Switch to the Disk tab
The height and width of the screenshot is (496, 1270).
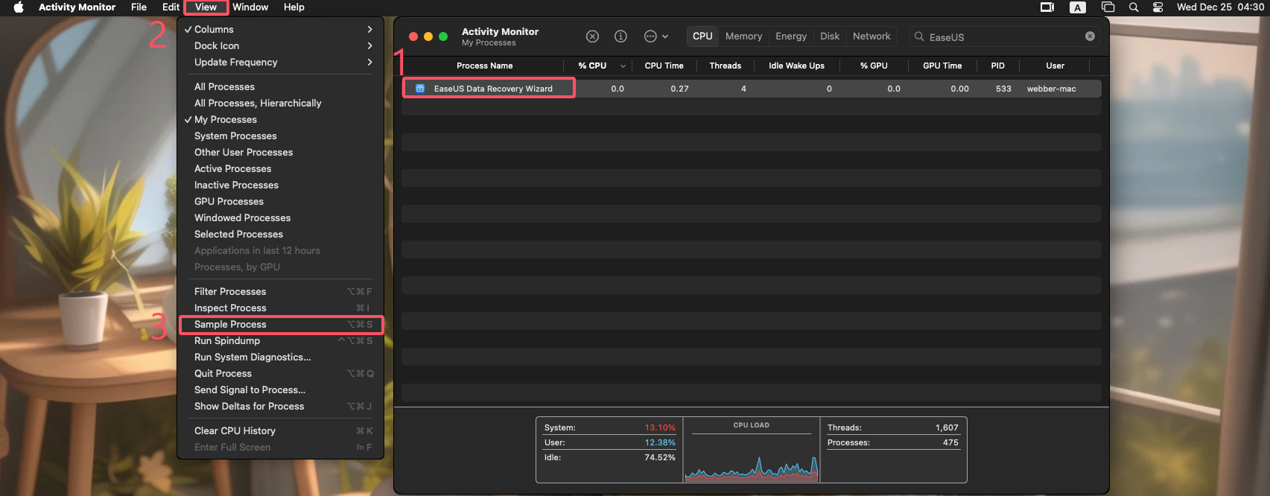[830, 36]
